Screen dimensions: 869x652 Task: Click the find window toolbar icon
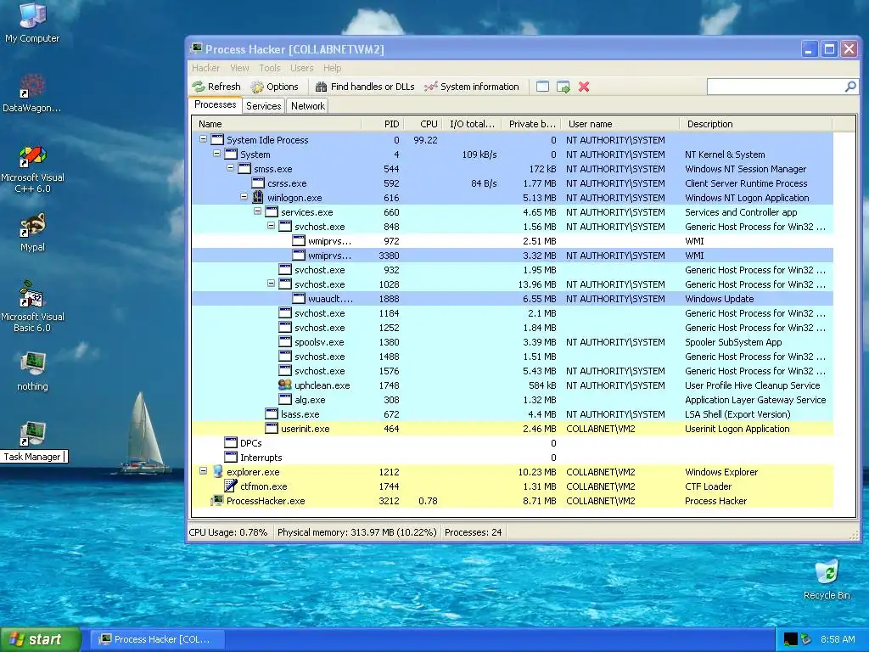pos(542,87)
